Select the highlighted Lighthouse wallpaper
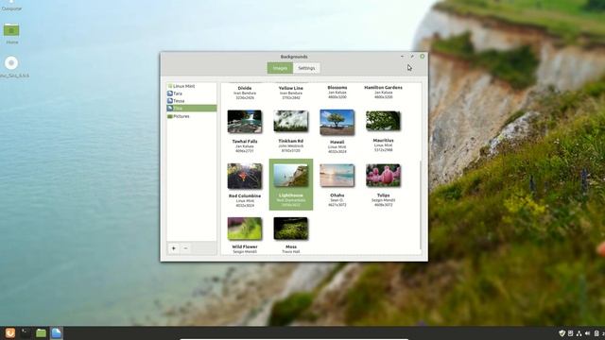This screenshot has width=605, height=340. point(291,184)
